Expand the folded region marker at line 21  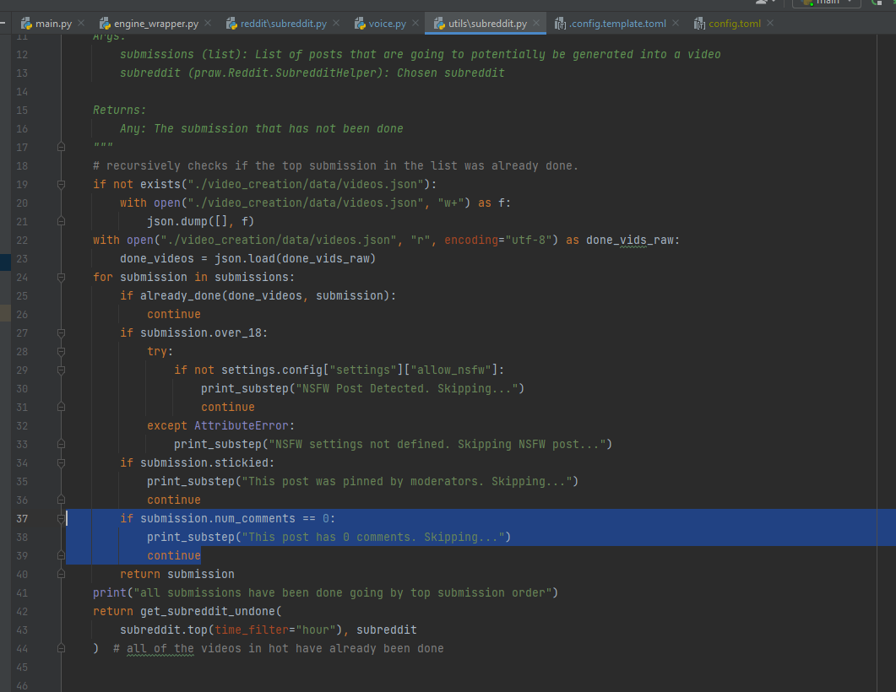pyautogui.click(x=59, y=221)
